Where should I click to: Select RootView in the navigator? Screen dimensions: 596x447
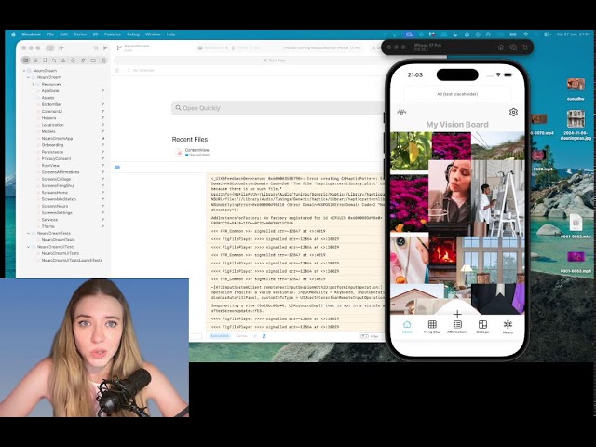50,166
